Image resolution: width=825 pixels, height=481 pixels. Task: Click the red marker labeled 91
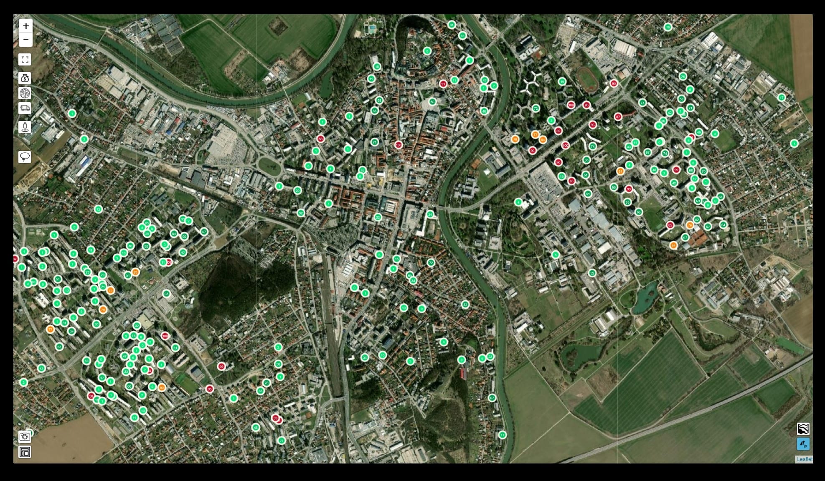coord(443,84)
